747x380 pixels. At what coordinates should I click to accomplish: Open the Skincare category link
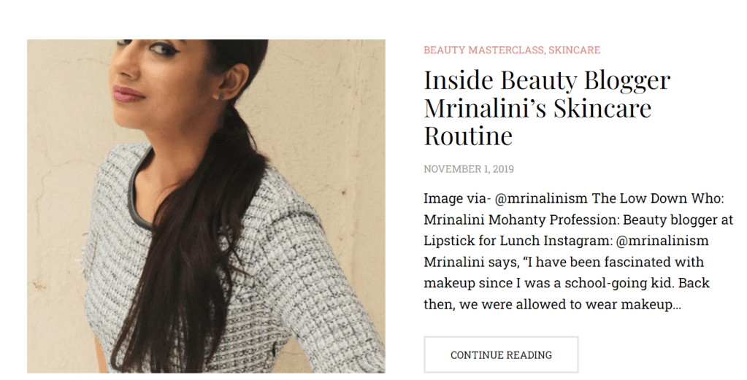pyautogui.click(x=574, y=50)
